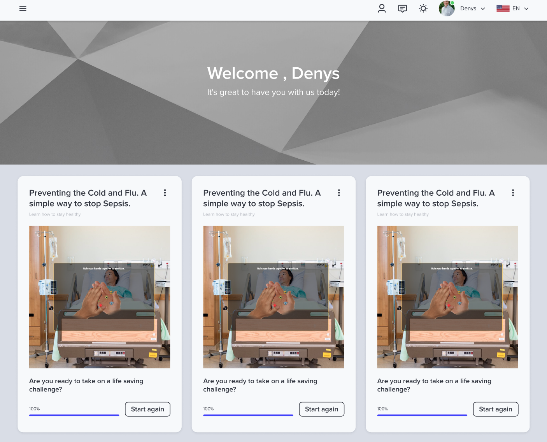
Task: Open the EN language dropdown
Action: pos(520,9)
